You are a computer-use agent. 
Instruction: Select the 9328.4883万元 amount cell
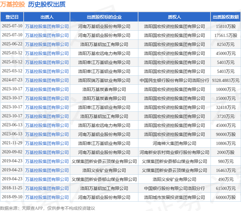[225, 80]
